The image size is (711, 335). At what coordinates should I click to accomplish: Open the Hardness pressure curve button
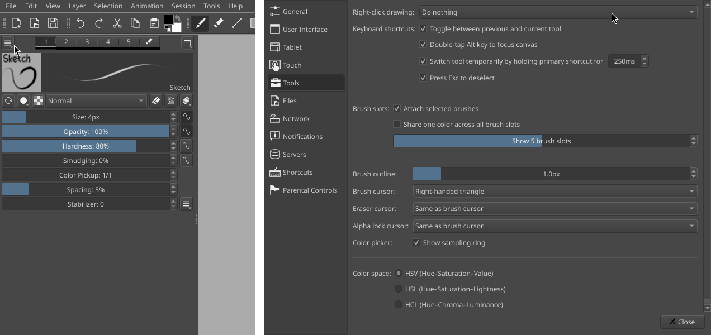click(x=186, y=146)
